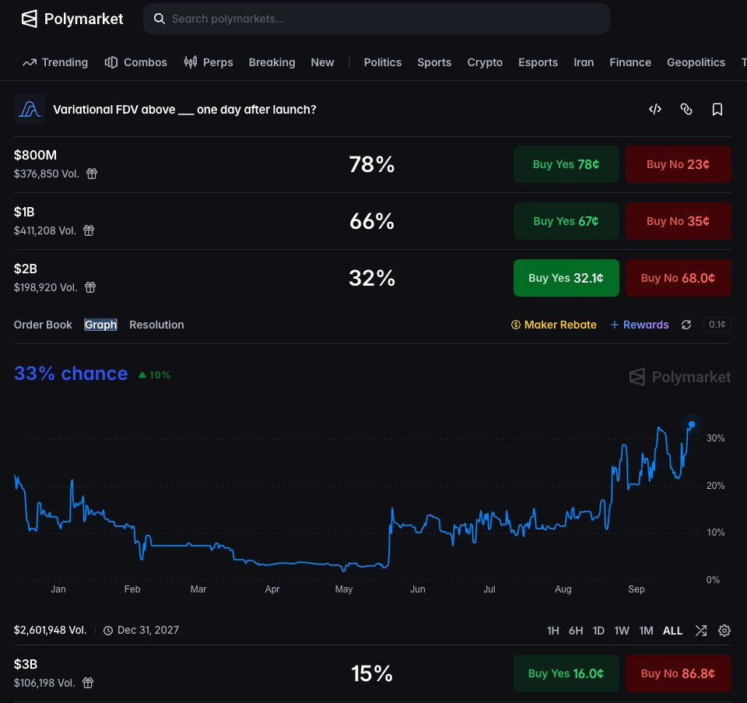
Task: Select the $2B outcome row title
Action: [x=25, y=269]
